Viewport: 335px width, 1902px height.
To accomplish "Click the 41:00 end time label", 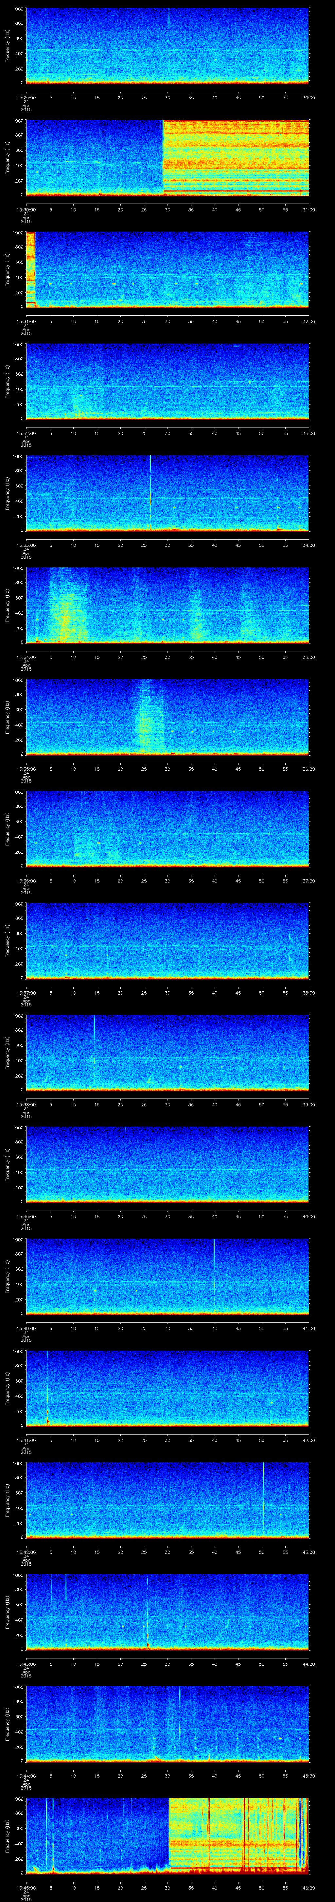I will 309,1328.
